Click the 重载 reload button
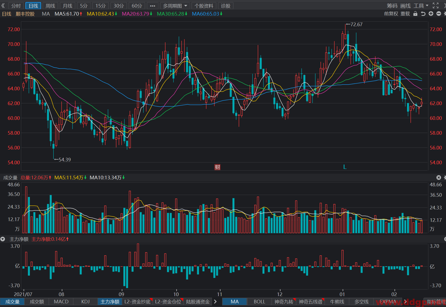Image resolution: width=446 pixels, height=307 pixels. tap(405, 14)
